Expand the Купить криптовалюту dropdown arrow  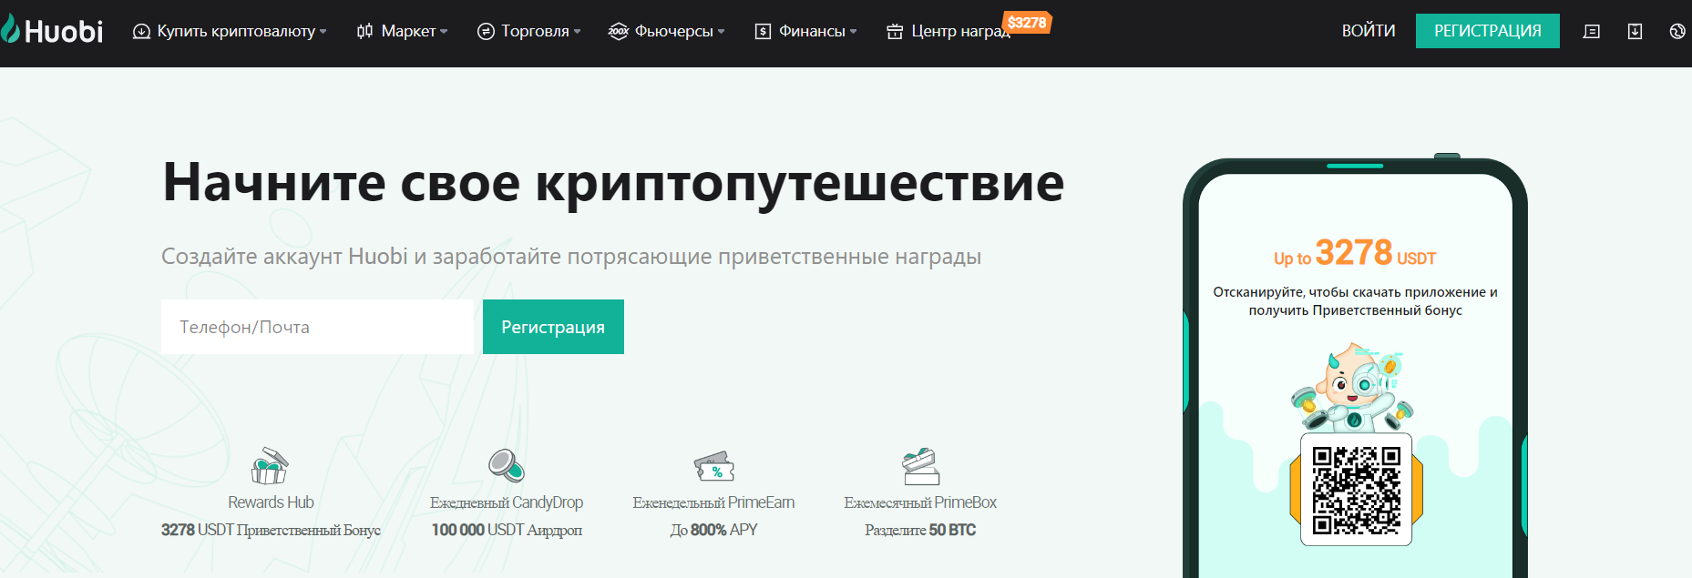click(323, 32)
